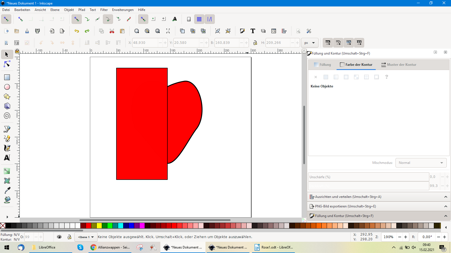Select the Color Picker dropper tool
451x253 pixels.
pos(7,190)
